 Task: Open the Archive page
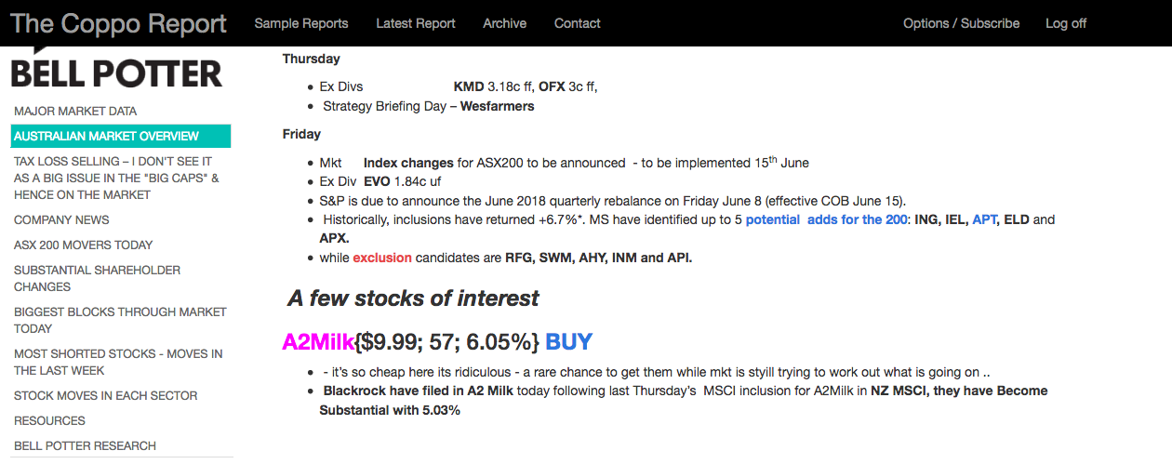pos(505,23)
